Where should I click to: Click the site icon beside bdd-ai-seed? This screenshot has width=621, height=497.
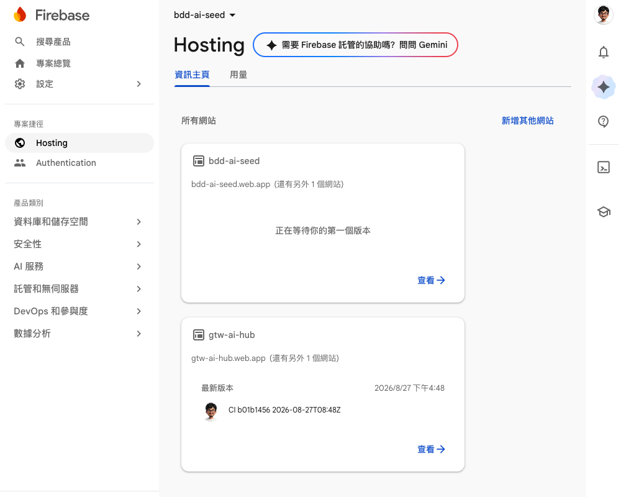pos(199,161)
